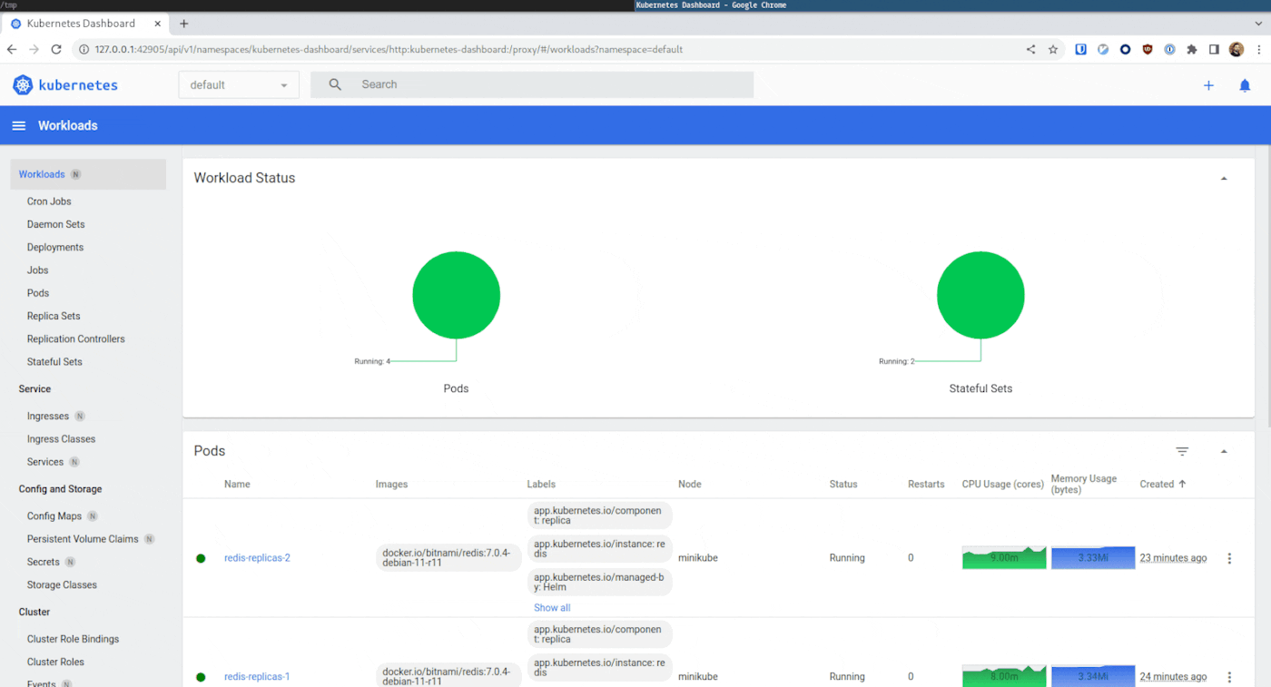Click the green Pods status circle
The height and width of the screenshot is (687, 1271).
tap(456, 295)
